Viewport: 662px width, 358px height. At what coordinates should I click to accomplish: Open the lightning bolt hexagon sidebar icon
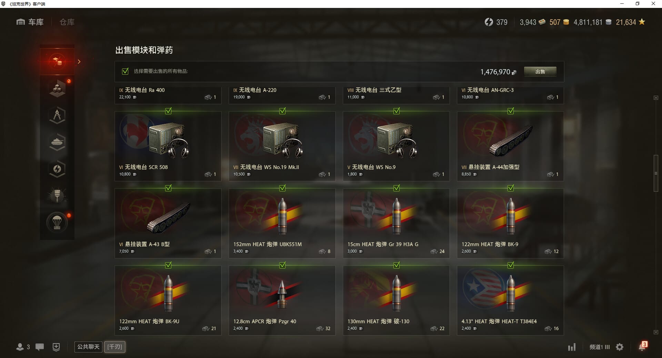pyautogui.click(x=57, y=169)
